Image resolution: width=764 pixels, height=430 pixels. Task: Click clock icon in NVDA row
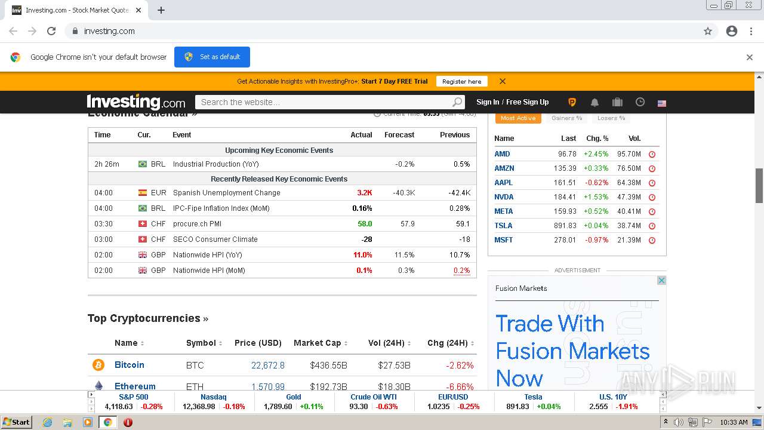click(x=652, y=197)
